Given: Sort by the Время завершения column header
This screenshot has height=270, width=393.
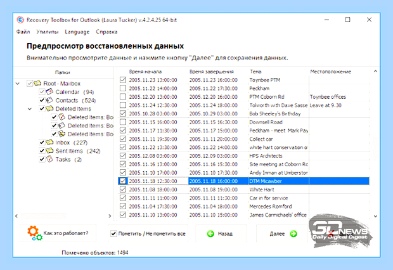Looking at the screenshot, I should tap(212, 72).
